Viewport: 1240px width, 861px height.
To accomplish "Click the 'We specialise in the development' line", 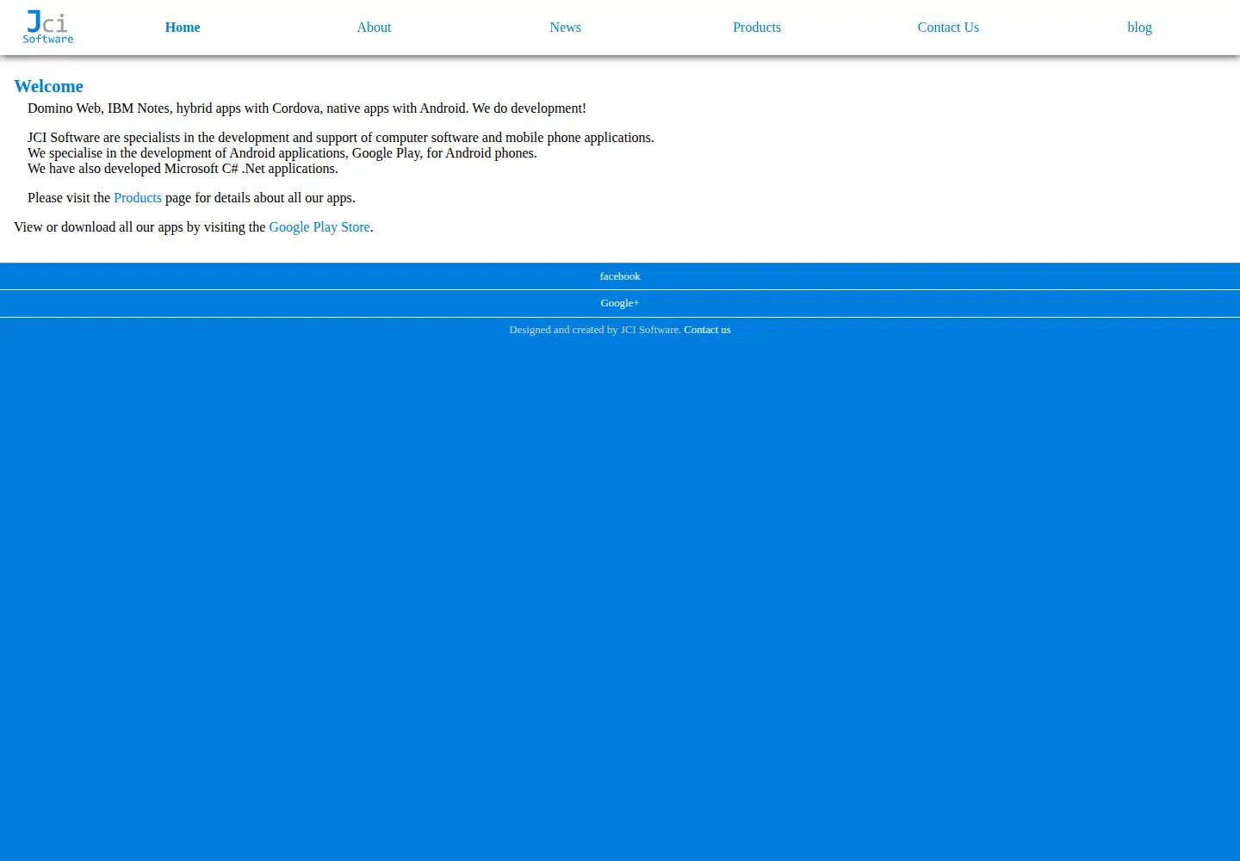I will coord(282,153).
